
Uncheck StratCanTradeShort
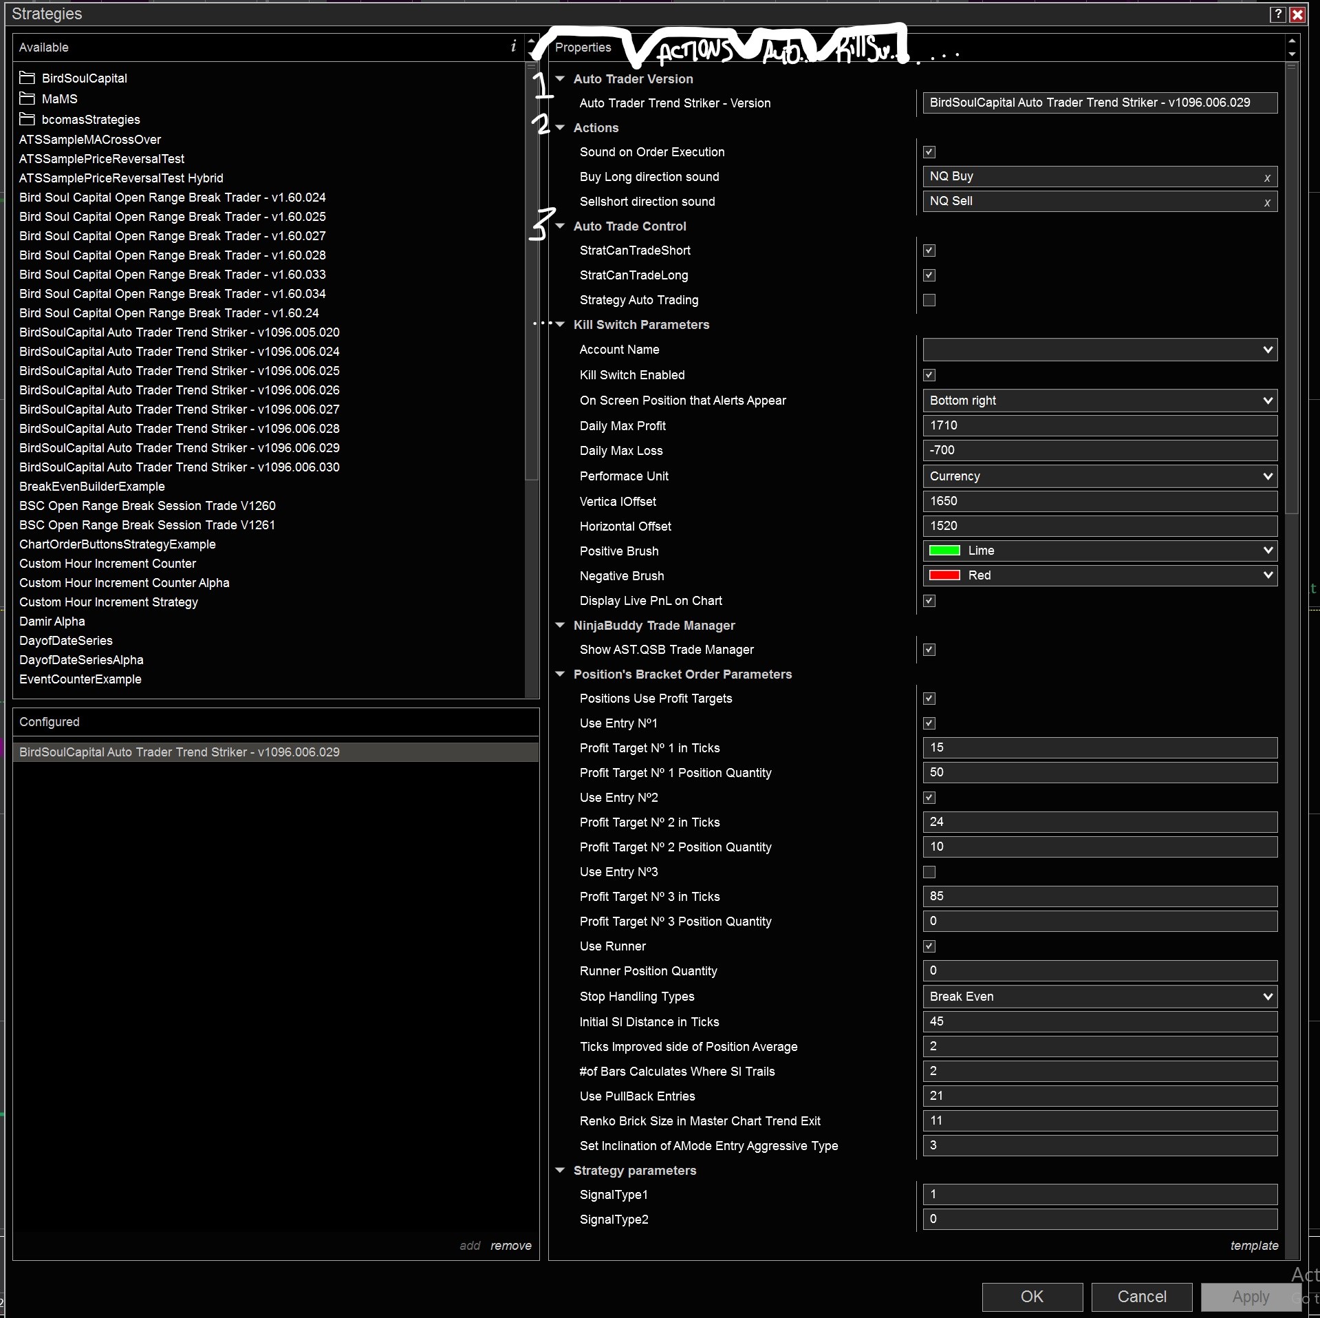click(x=929, y=251)
